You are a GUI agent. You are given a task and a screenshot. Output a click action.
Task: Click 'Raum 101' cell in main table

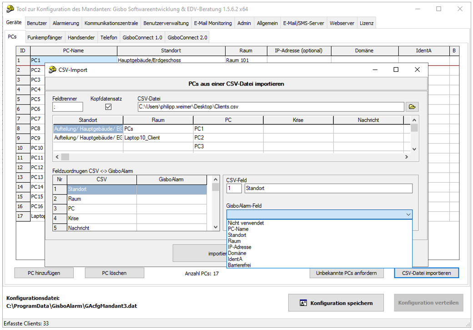coord(246,60)
